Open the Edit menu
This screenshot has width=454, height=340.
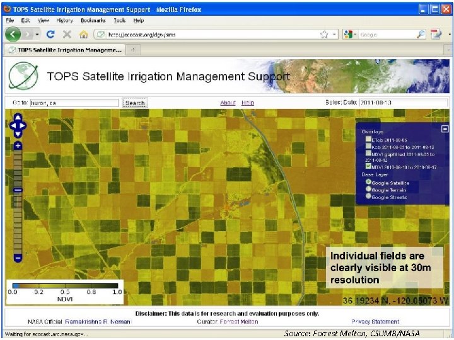25,21
